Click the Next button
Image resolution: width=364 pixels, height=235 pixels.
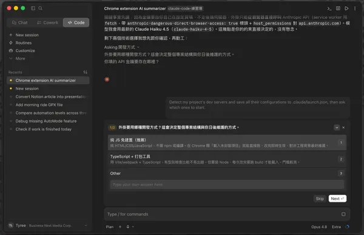pos(337,199)
